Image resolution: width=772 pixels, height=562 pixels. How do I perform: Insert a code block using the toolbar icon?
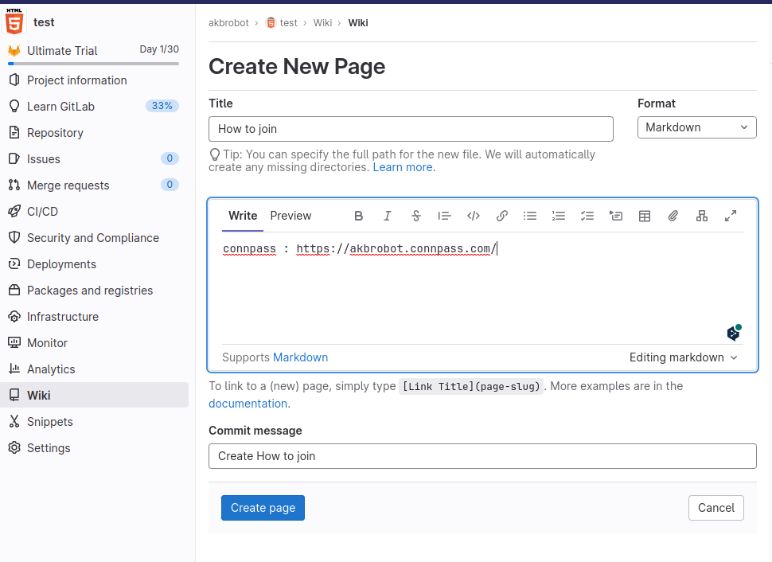click(474, 216)
